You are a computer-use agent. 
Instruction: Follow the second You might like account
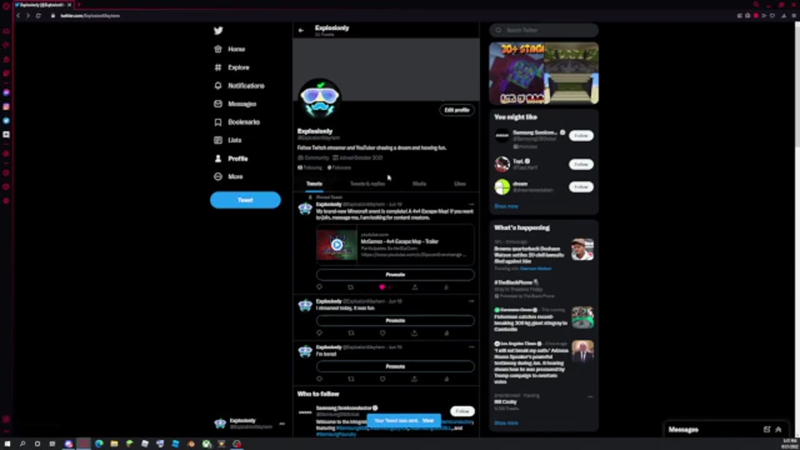point(581,164)
